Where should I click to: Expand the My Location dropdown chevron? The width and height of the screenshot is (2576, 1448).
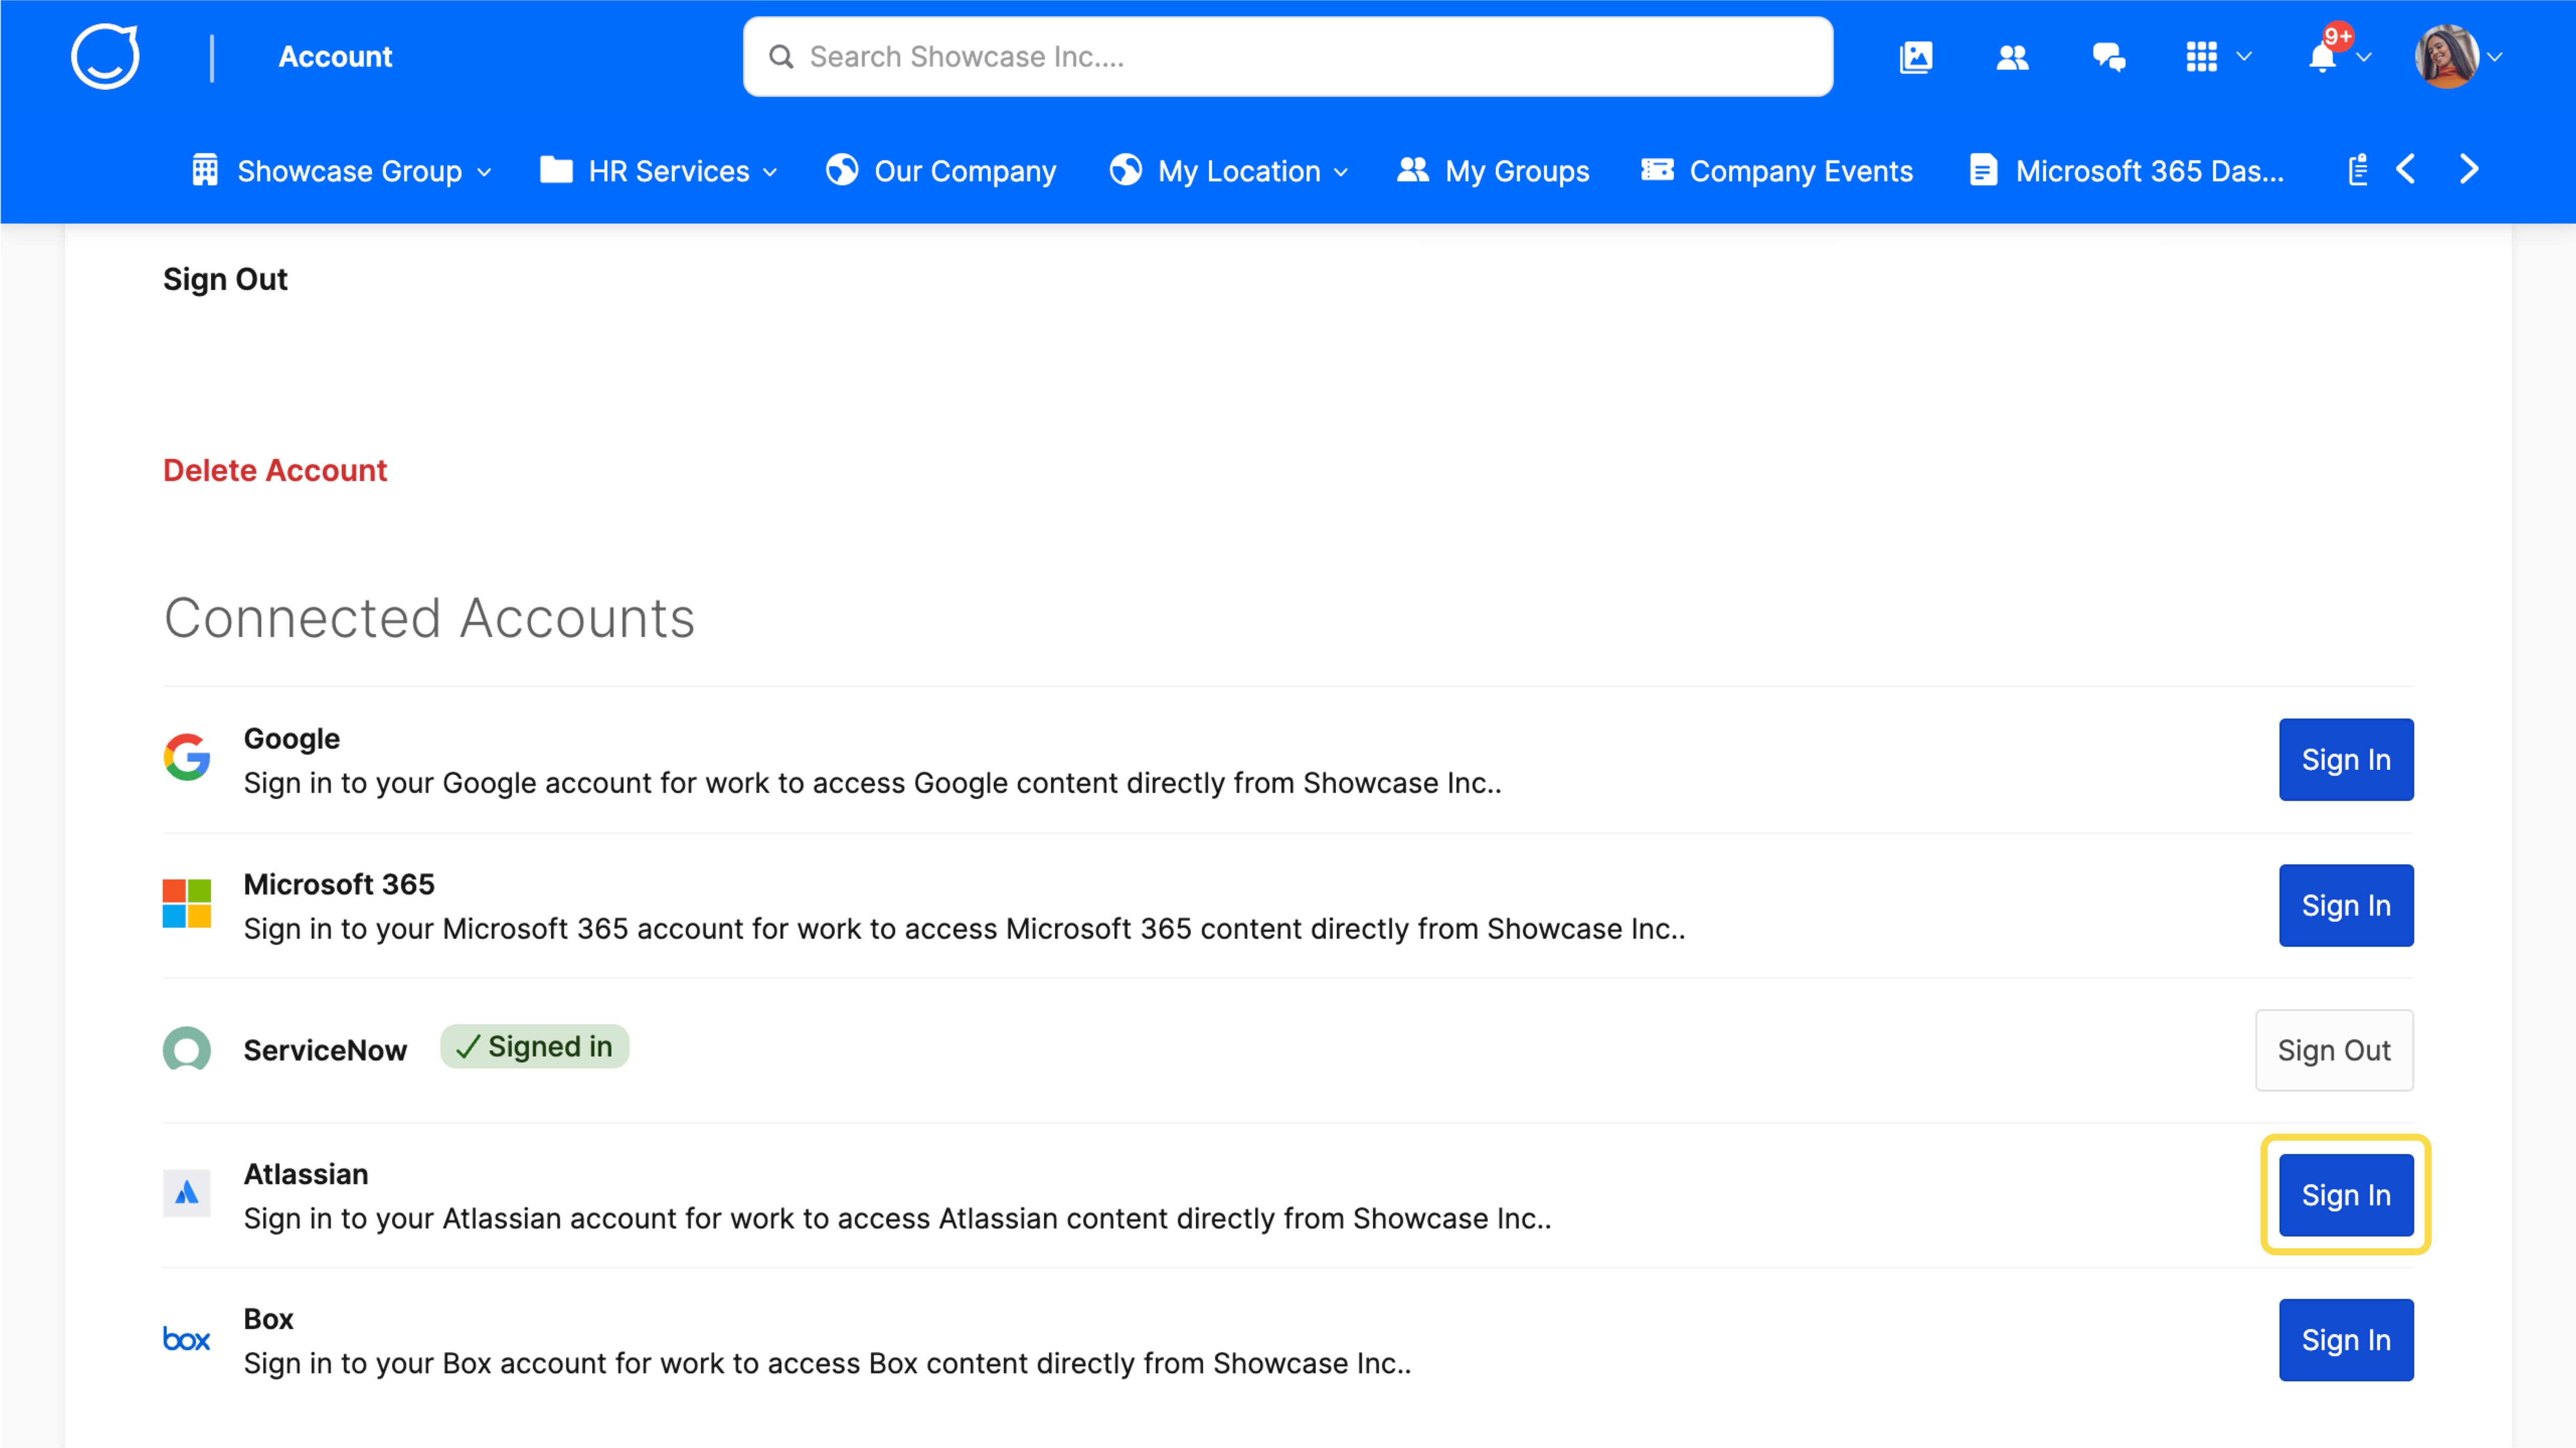click(x=1340, y=172)
